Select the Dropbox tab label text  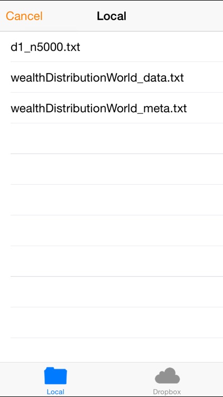(x=167, y=392)
